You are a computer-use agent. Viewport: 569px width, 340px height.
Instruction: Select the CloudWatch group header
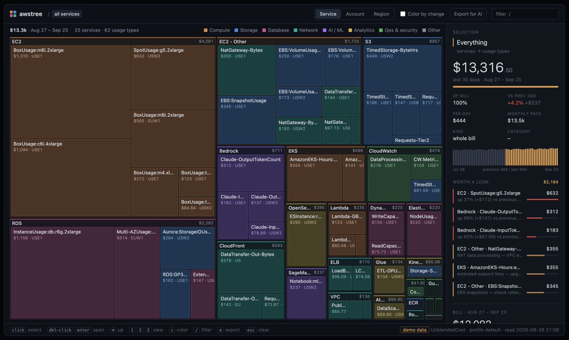point(404,151)
